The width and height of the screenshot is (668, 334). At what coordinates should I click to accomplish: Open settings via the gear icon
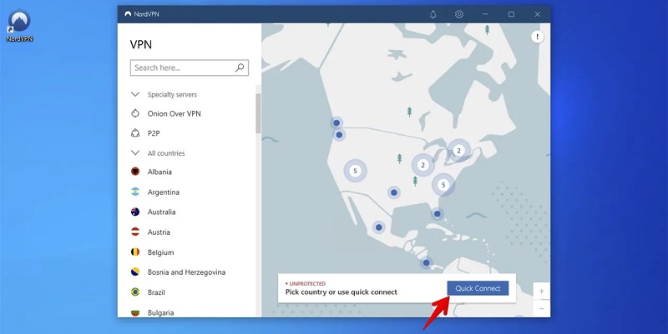(458, 14)
